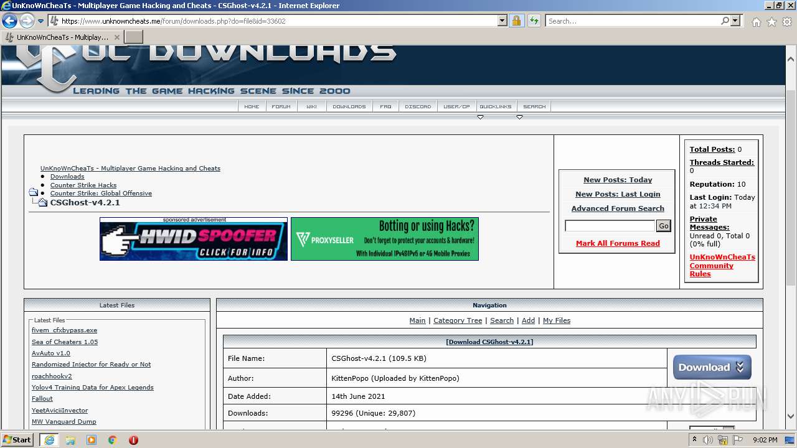Click the blue Download button
Screen dimensions: 797x448
[712, 367]
